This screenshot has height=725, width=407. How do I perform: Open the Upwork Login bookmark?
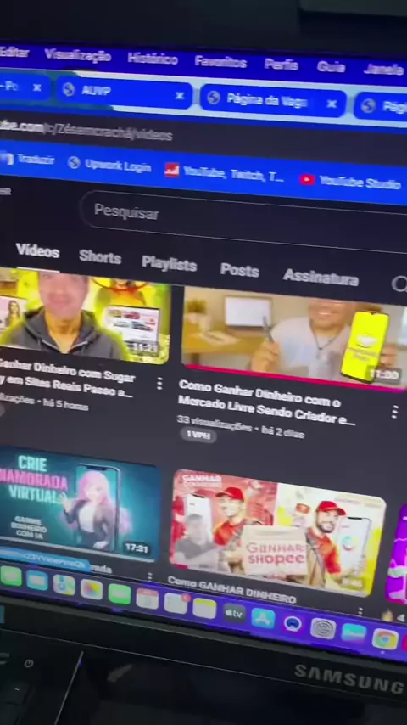pyautogui.click(x=109, y=165)
